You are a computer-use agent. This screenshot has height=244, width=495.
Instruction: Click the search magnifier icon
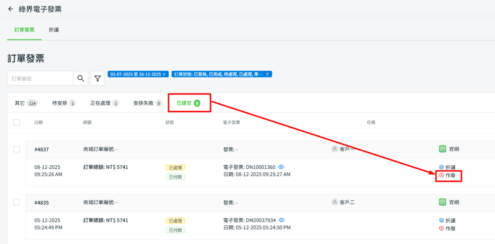pyautogui.click(x=81, y=78)
